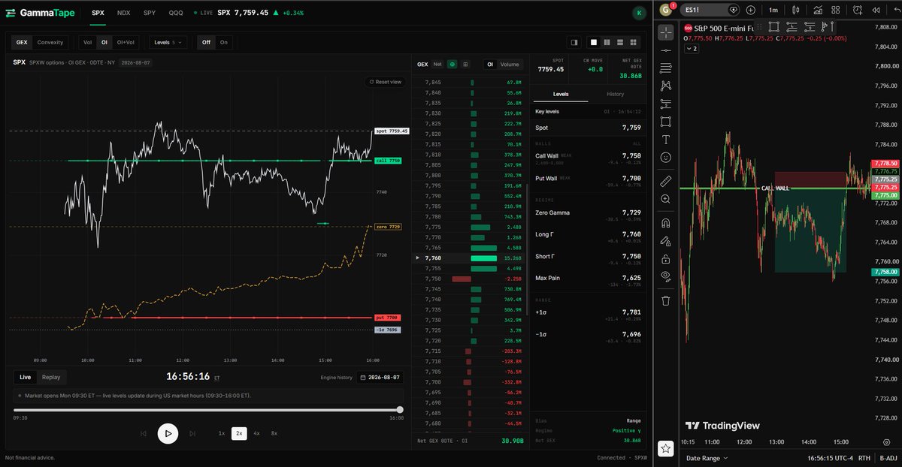Switch data source to OI+Vol

tap(125, 43)
